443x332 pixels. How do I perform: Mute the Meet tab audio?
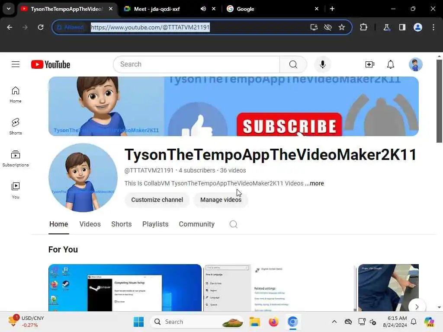coord(203,9)
